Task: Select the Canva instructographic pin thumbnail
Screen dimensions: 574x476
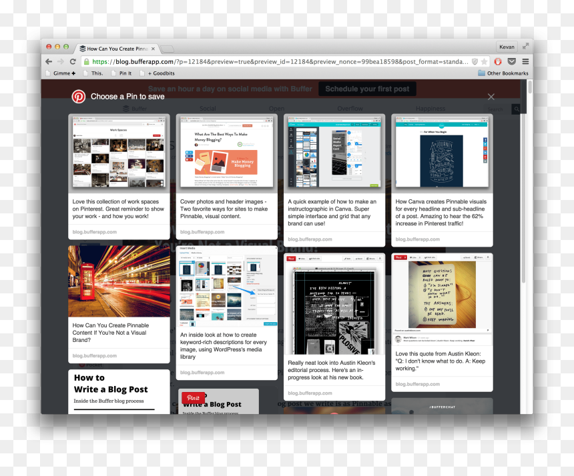Action: pyautogui.click(x=334, y=153)
